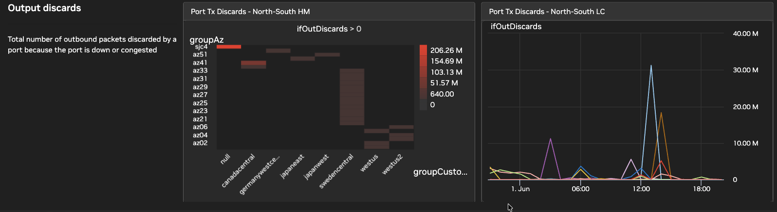
Task: Click the bright red sjc4/null heatmap cell
Action: [229, 47]
